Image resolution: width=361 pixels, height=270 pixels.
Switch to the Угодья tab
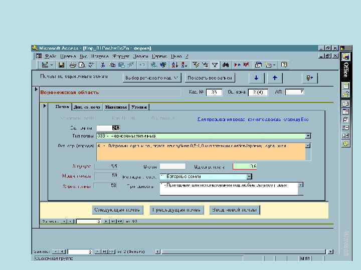[139, 107]
